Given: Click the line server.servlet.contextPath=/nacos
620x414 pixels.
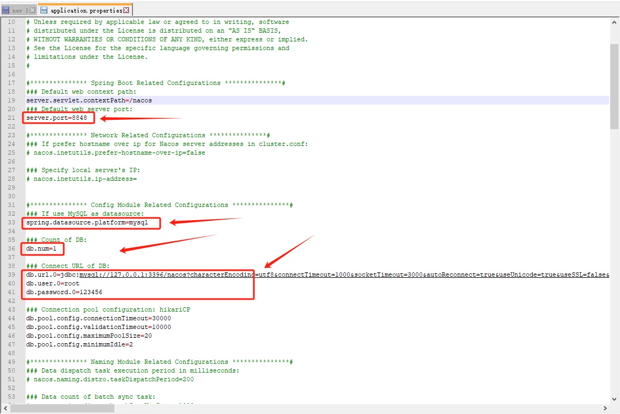Looking at the screenshot, I should click(x=89, y=100).
